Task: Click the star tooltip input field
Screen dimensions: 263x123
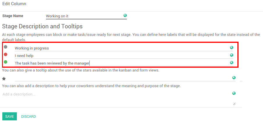Action: click(122, 78)
